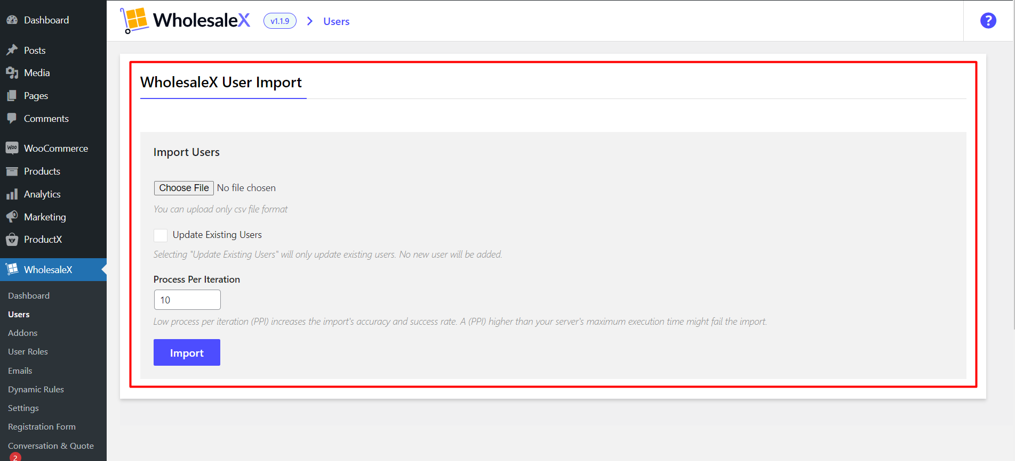Open the Dynamic Rules submenu item

click(36, 389)
